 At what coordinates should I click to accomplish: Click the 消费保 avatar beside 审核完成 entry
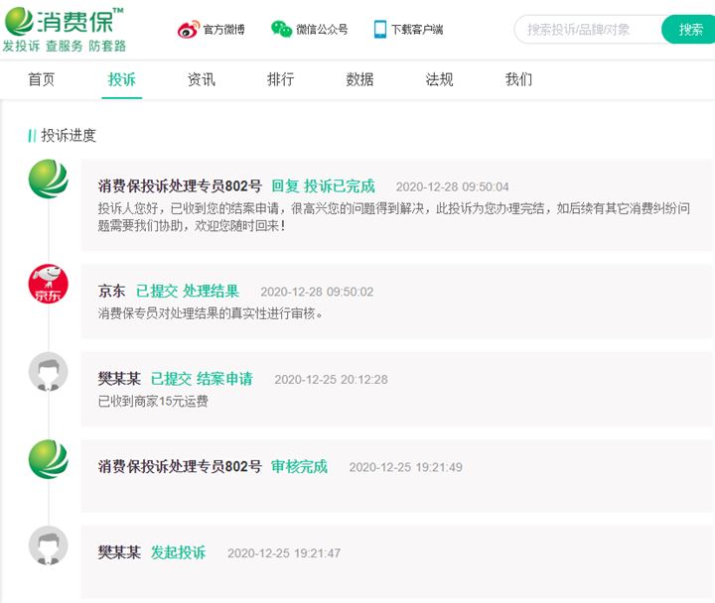point(49,459)
